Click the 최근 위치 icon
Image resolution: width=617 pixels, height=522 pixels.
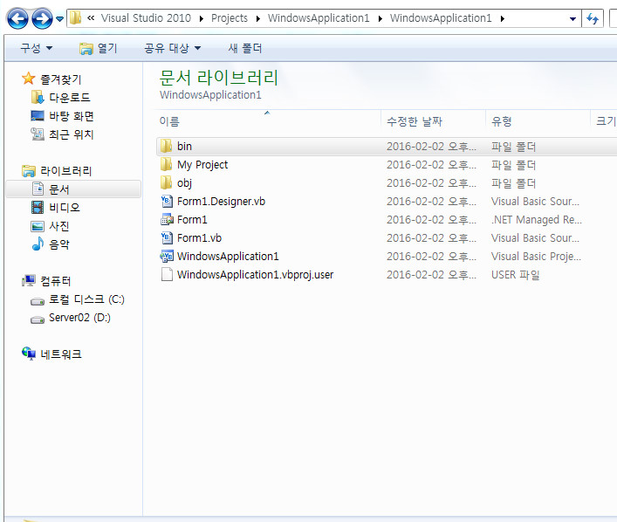click(x=38, y=134)
